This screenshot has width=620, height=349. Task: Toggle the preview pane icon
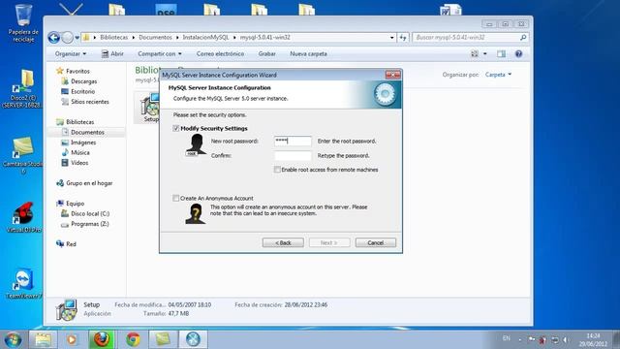pos(501,54)
